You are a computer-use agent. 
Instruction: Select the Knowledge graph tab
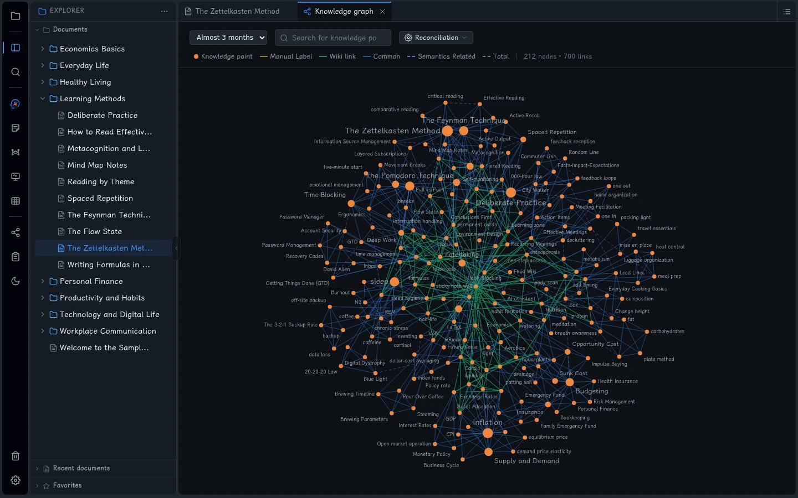(344, 12)
